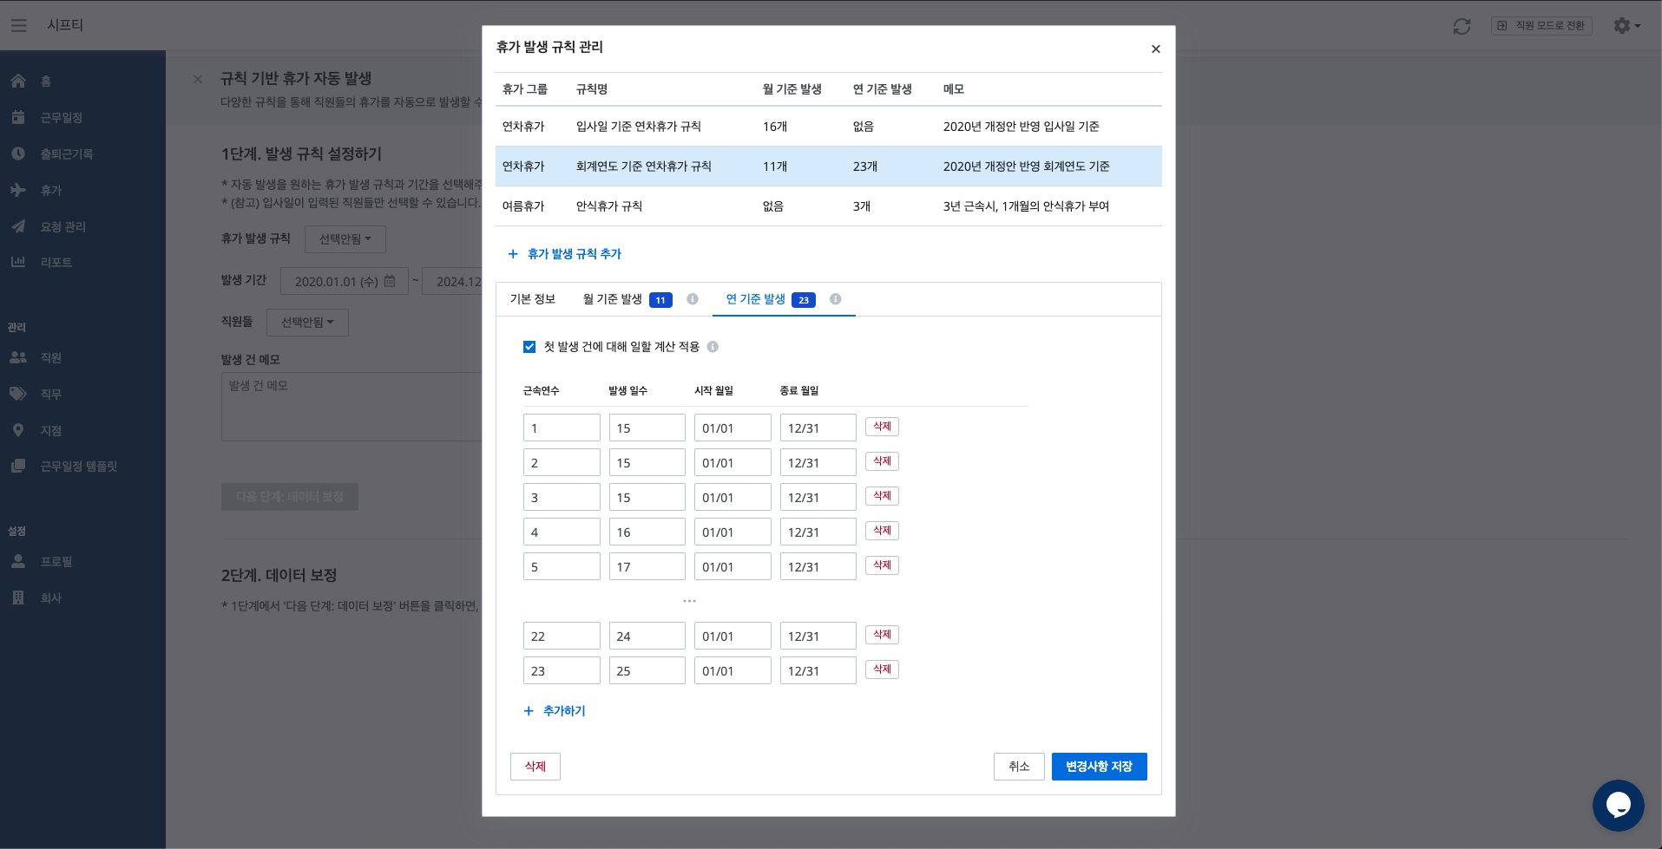
Task: Click 변경사항 저장 button
Action: pos(1099,767)
